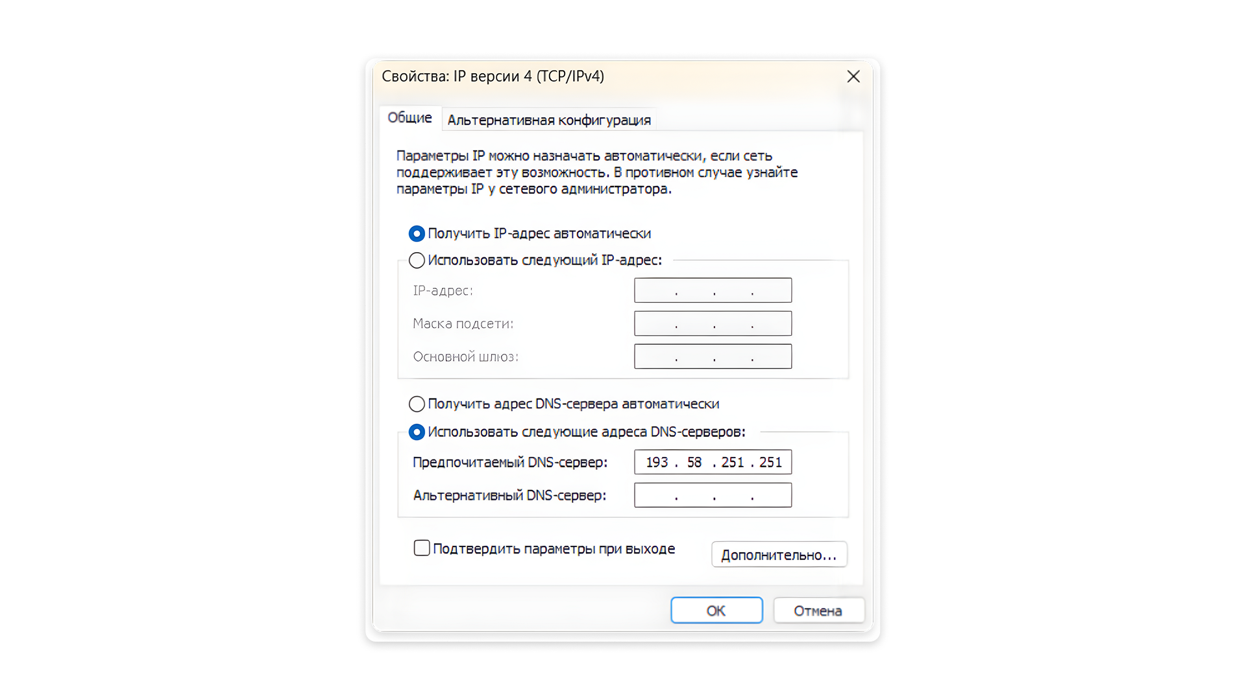Select Получить IP-адрес автоматически radio button
The height and width of the screenshot is (700, 1246).
[417, 233]
